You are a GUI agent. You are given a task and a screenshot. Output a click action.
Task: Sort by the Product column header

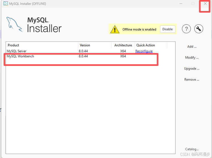pos(42,45)
